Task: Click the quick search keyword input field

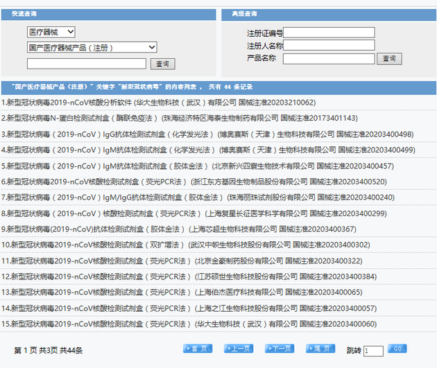Action: point(86,64)
